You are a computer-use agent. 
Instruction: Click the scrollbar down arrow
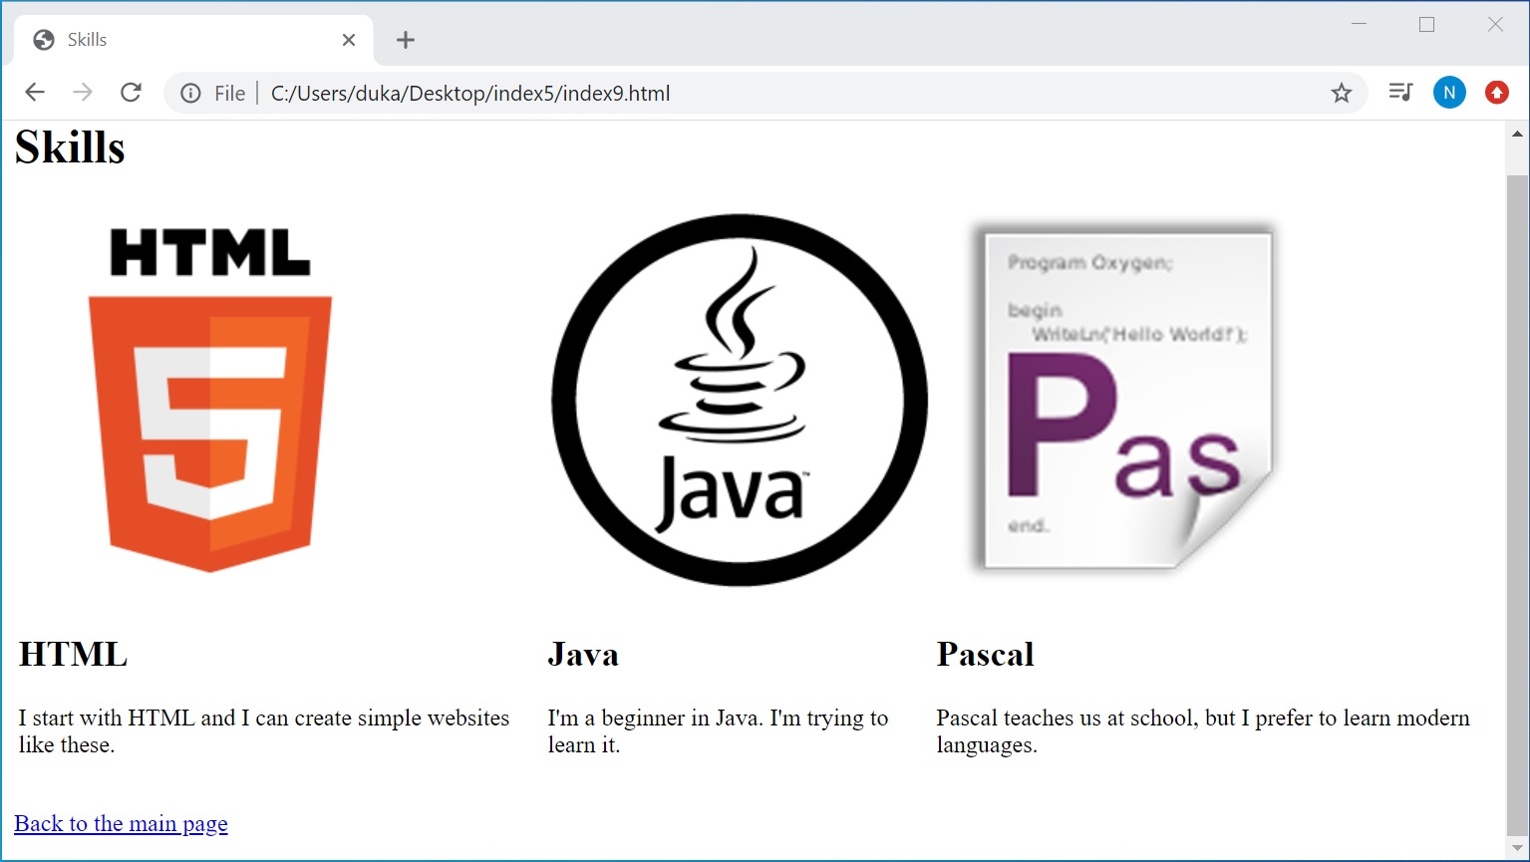pos(1517,848)
